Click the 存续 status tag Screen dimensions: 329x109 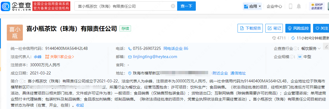125,29
